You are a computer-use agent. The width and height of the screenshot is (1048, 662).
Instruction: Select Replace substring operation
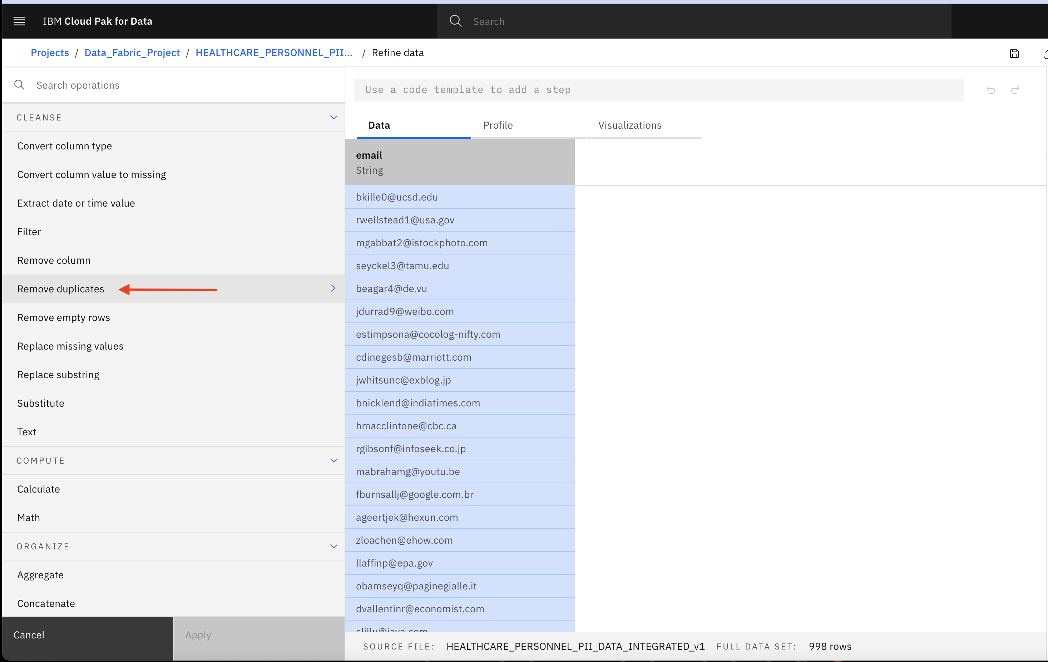point(173,375)
